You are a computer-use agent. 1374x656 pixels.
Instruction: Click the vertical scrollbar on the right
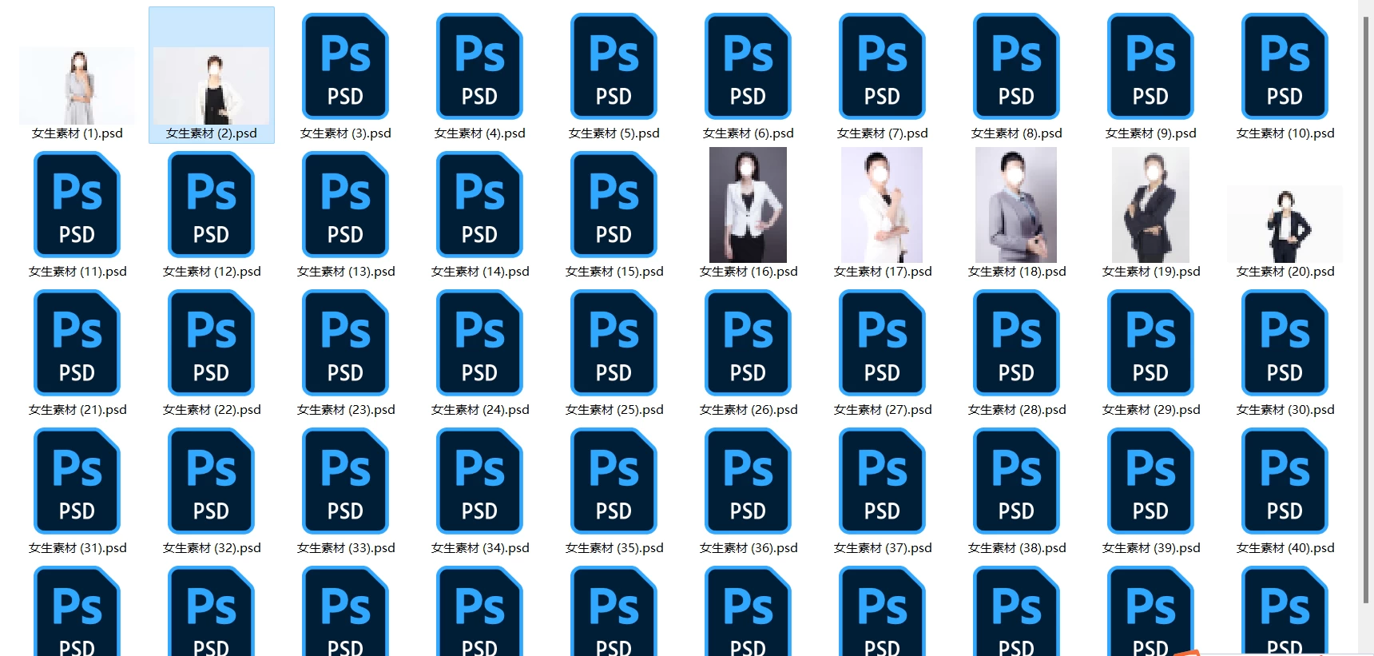tap(1366, 310)
